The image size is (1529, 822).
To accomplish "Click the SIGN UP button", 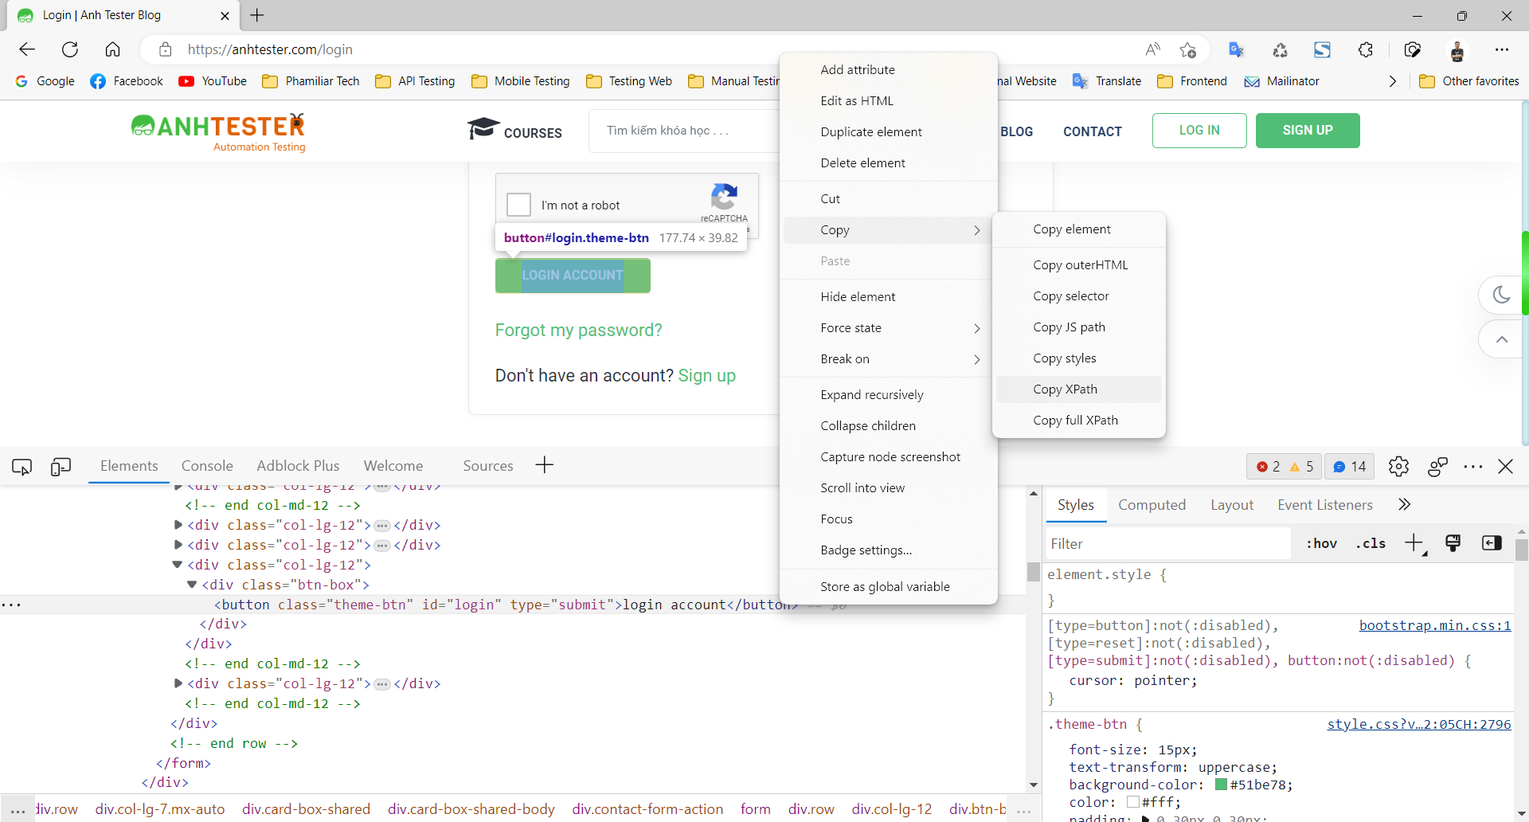I will pos(1307,131).
